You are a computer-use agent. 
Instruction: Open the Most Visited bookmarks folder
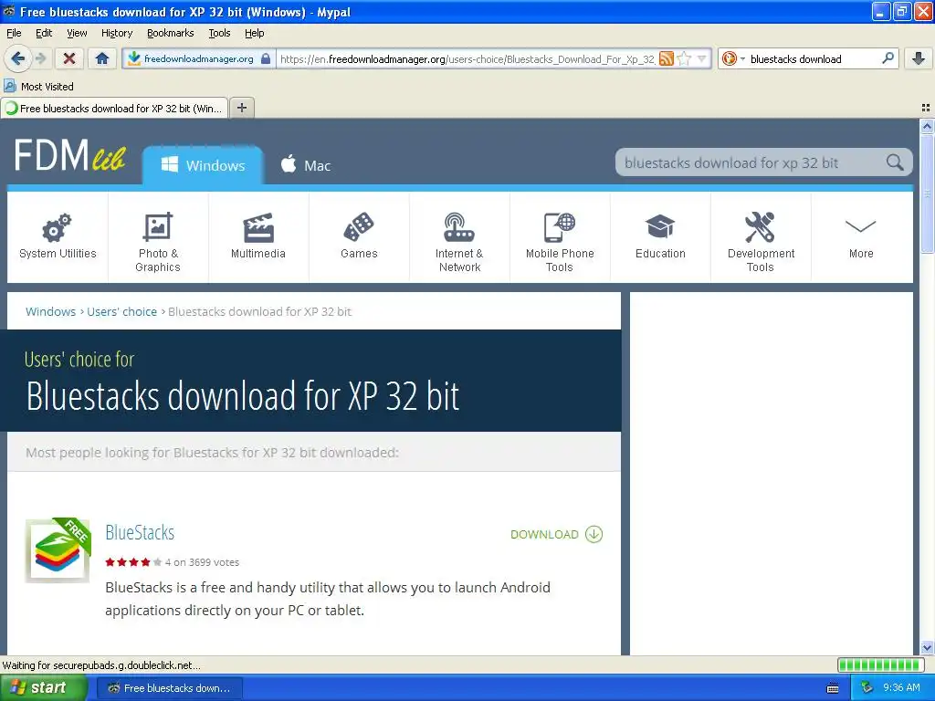38,87
